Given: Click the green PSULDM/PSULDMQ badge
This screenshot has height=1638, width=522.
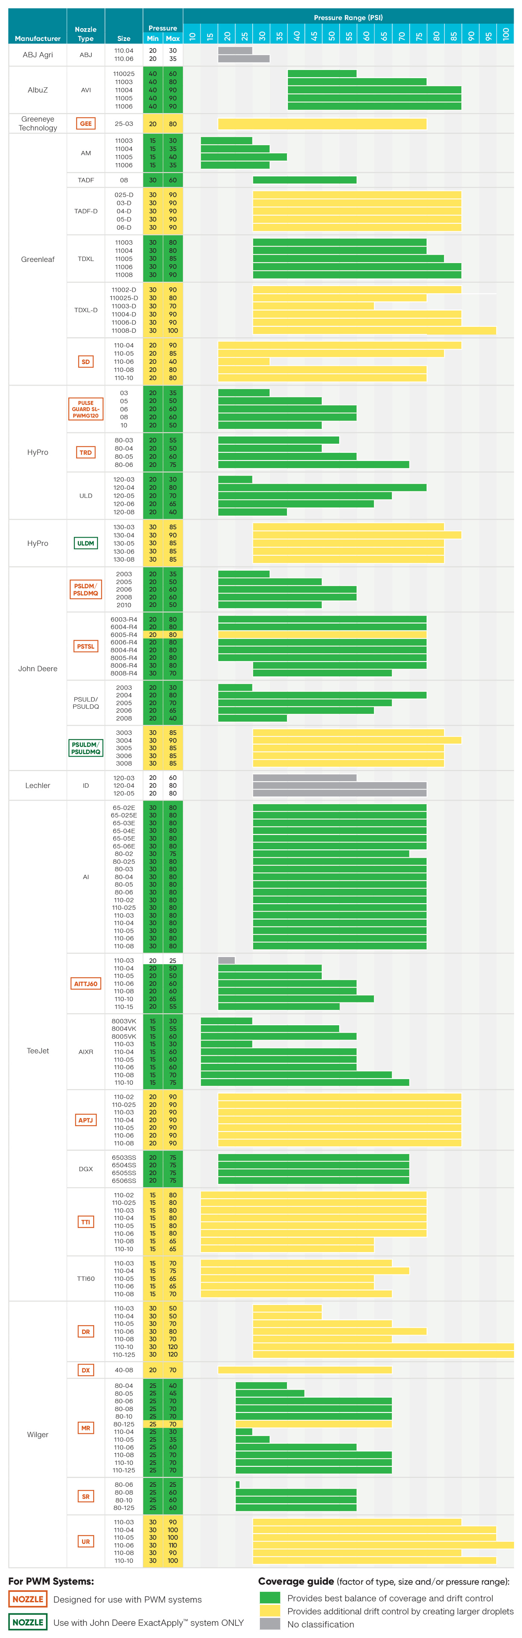Looking at the screenshot, I should coord(85,748).
